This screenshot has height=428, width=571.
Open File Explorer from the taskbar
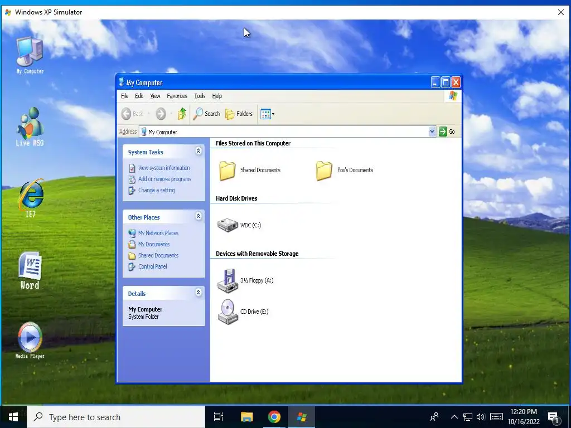[x=246, y=417]
